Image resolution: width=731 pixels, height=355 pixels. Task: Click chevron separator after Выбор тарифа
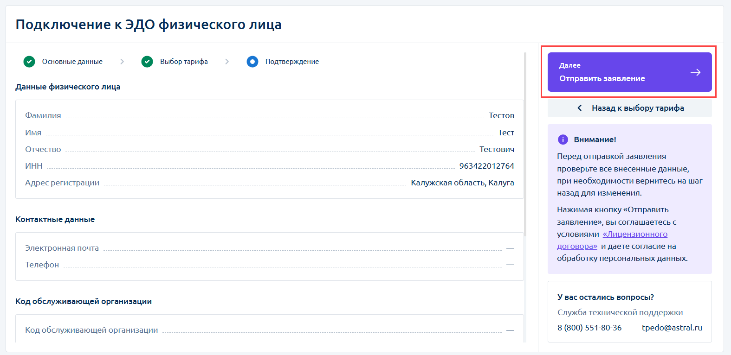tap(227, 62)
